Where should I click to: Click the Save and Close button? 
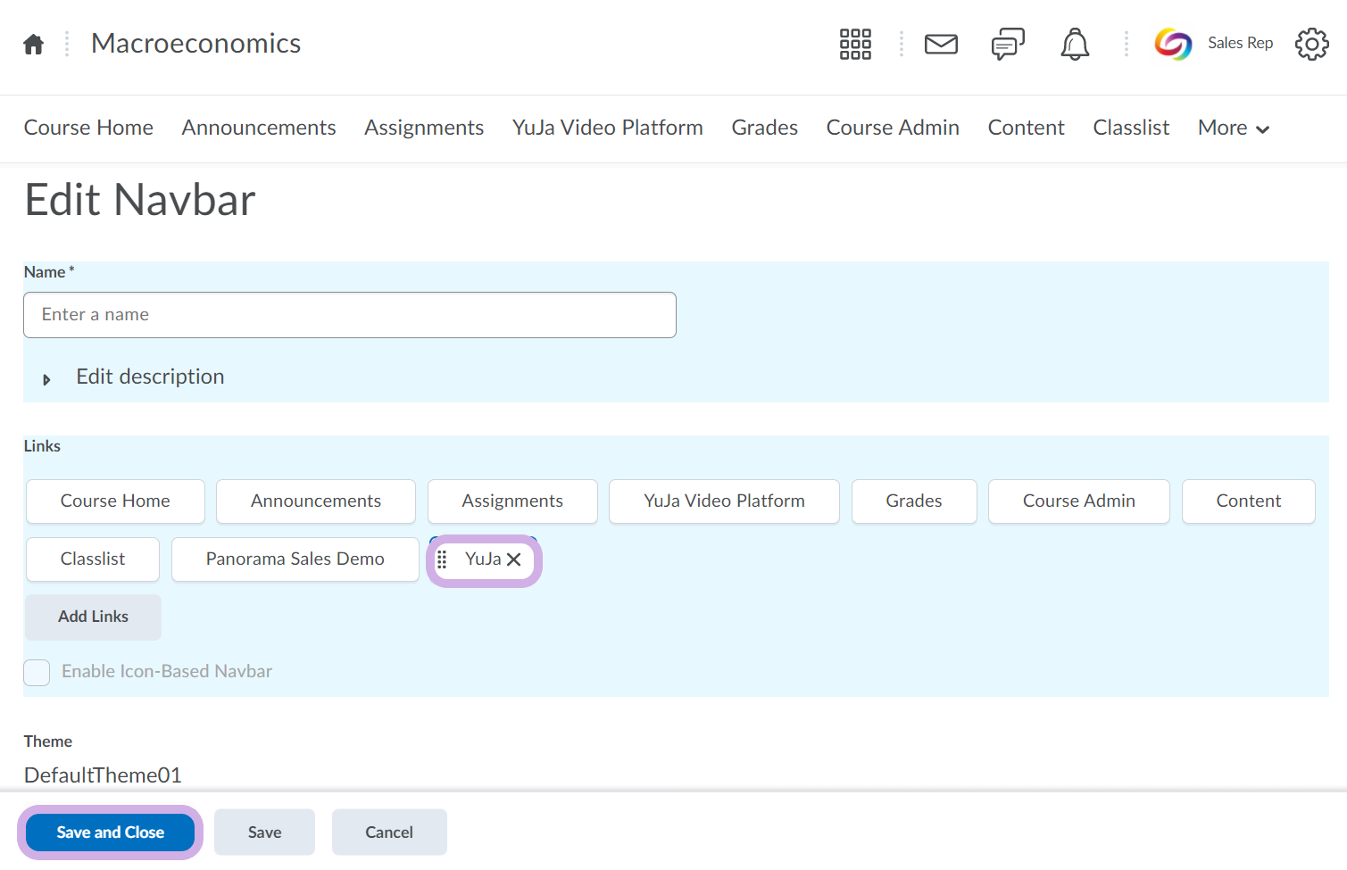[x=110, y=833]
